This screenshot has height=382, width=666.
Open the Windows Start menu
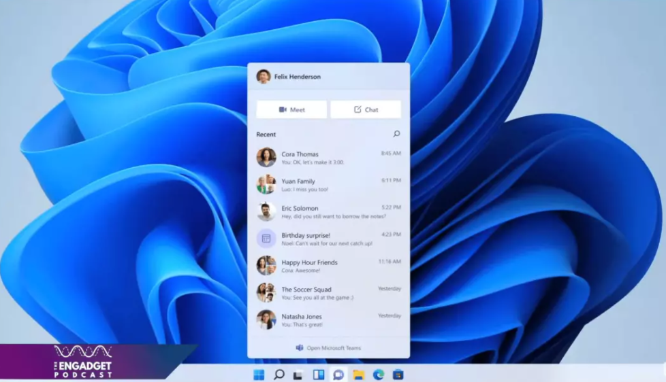pyautogui.click(x=259, y=375)
